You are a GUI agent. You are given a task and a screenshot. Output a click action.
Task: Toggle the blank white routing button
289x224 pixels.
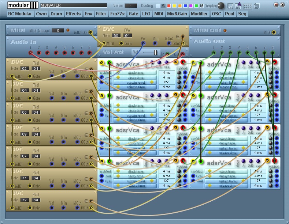158,6
